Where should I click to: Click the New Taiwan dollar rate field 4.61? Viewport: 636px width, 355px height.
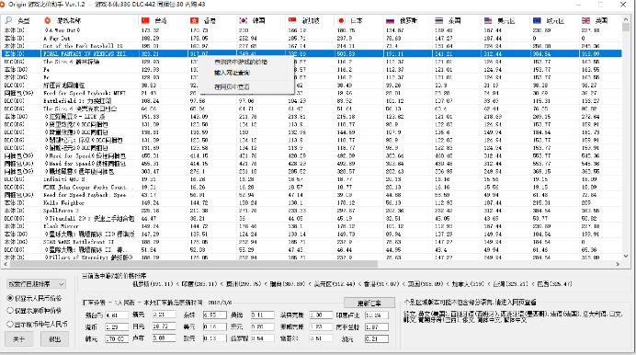[117, 315]
